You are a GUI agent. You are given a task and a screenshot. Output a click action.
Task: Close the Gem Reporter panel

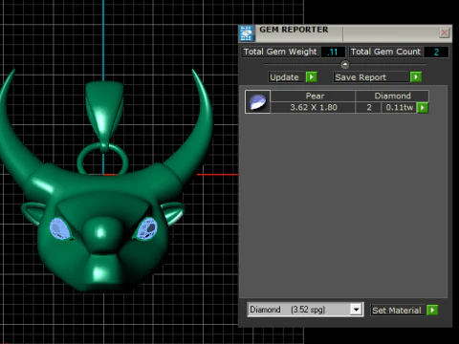pyautogui.click(x=445, y=32)
